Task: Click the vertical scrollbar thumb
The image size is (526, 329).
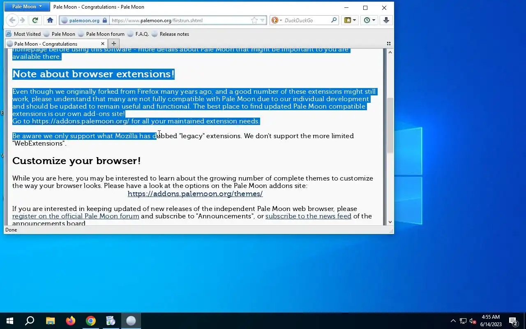Action: 390,125
